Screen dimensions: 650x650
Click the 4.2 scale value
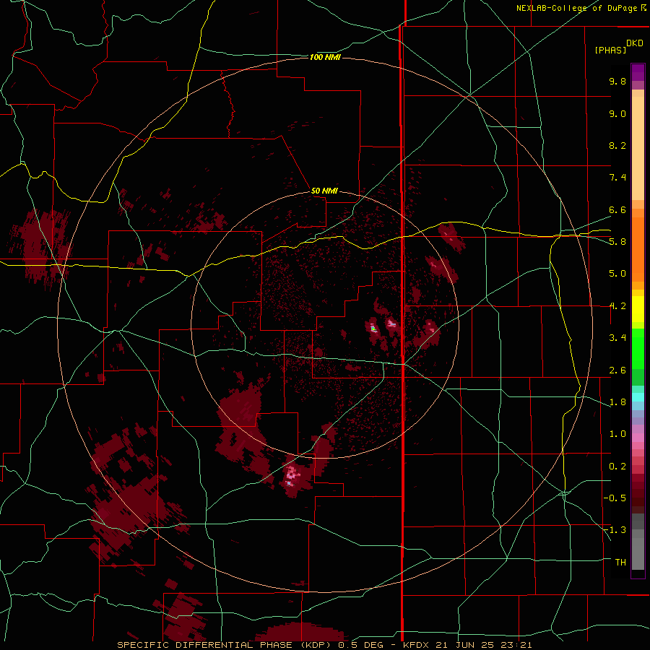tap(617, 306)
